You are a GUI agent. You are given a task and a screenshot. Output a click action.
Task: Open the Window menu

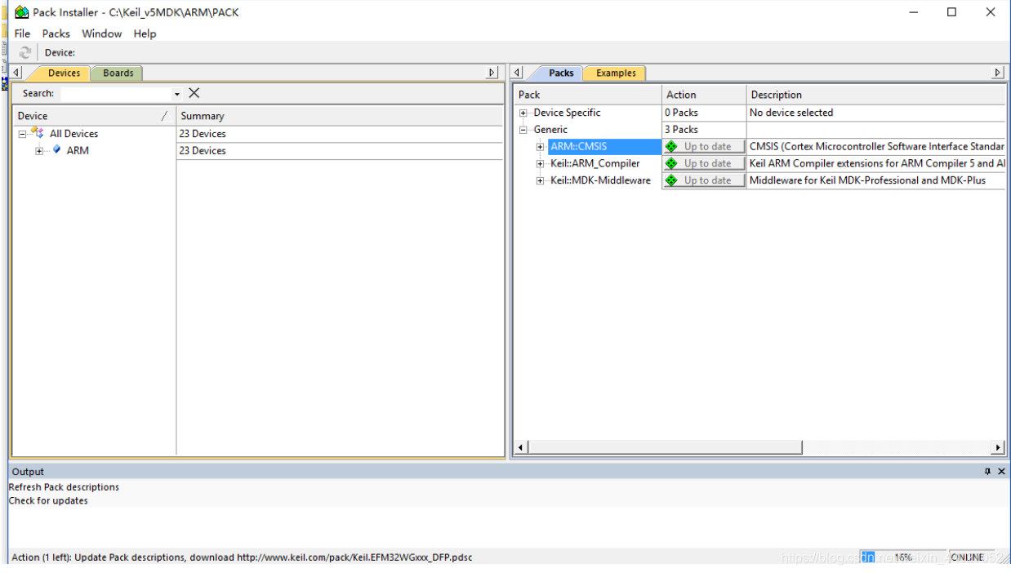click(102, 33)
